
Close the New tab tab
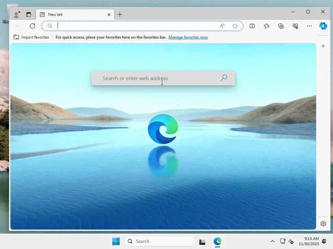click(x=109, y=15)
